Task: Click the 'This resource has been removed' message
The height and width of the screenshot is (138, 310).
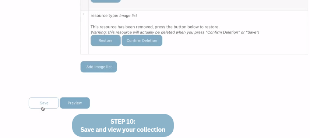Action: [x=155, y=27]
